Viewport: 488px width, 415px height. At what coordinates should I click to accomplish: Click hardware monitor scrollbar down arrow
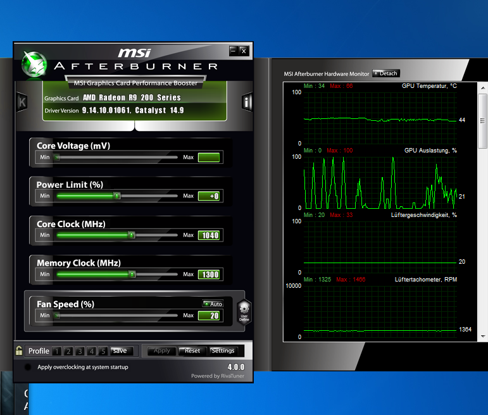pos(483,337)
